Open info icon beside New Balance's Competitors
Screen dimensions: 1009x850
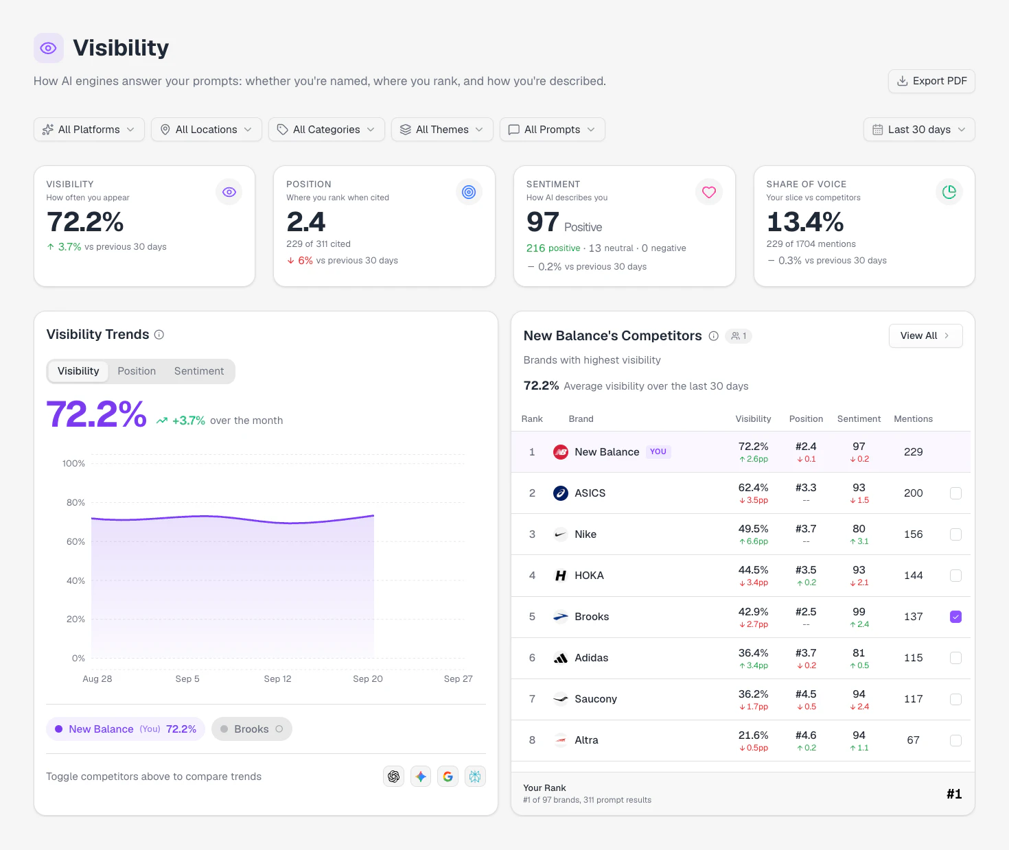(713, 336)
